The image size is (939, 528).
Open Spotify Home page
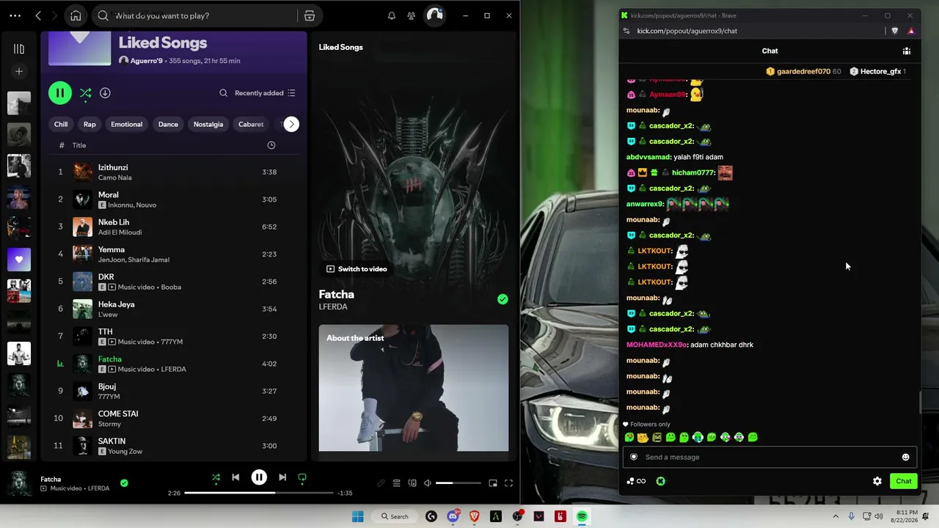[x=76, y=15]
